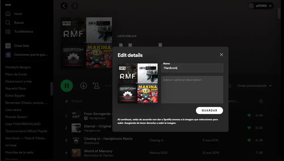The image size is (284, 161).
Task: Click Closing In - Hardphonix Remix title
Action: coord(108,139)
